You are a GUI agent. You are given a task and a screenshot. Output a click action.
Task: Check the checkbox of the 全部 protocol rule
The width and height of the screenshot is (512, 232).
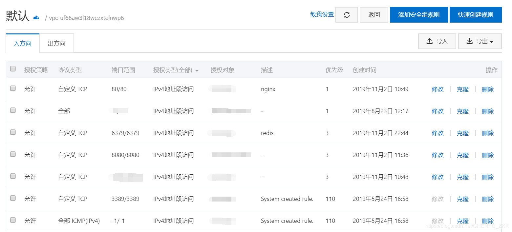(x=13, y=110)
